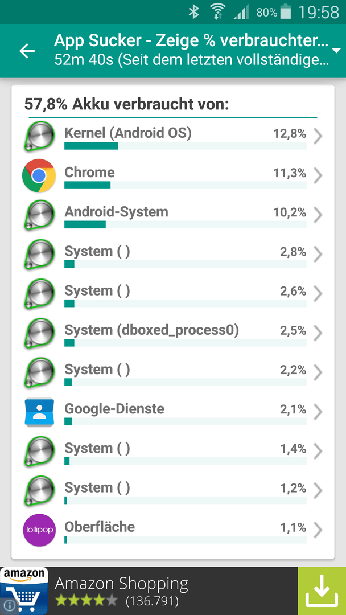Screen dimensions: 346x615
Task: Open details chevron for Google-Dienste
Action: (x=318, y=412)
